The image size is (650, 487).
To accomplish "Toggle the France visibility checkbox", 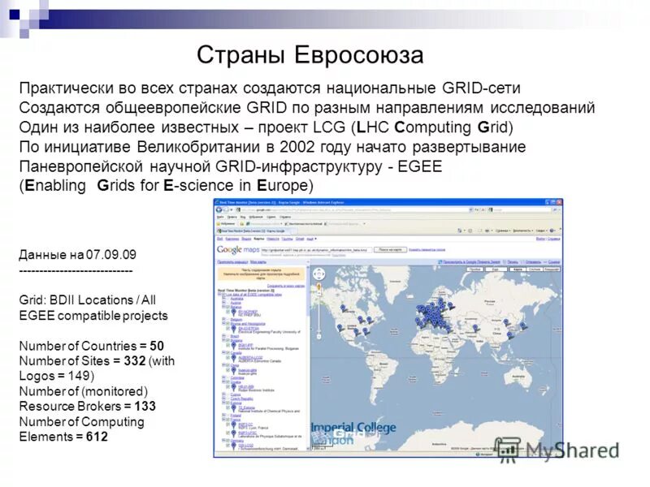I will 227,420.
